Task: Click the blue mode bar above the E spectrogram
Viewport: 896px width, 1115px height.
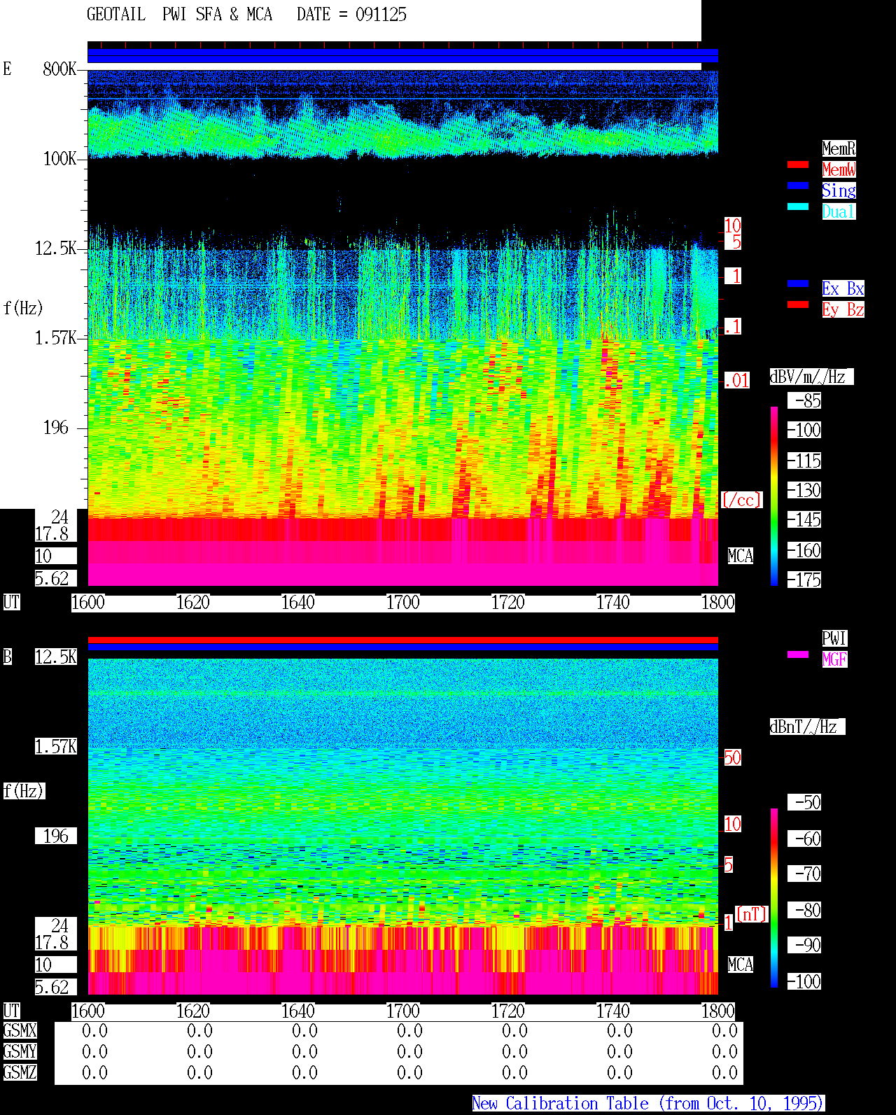Action: 402,56
